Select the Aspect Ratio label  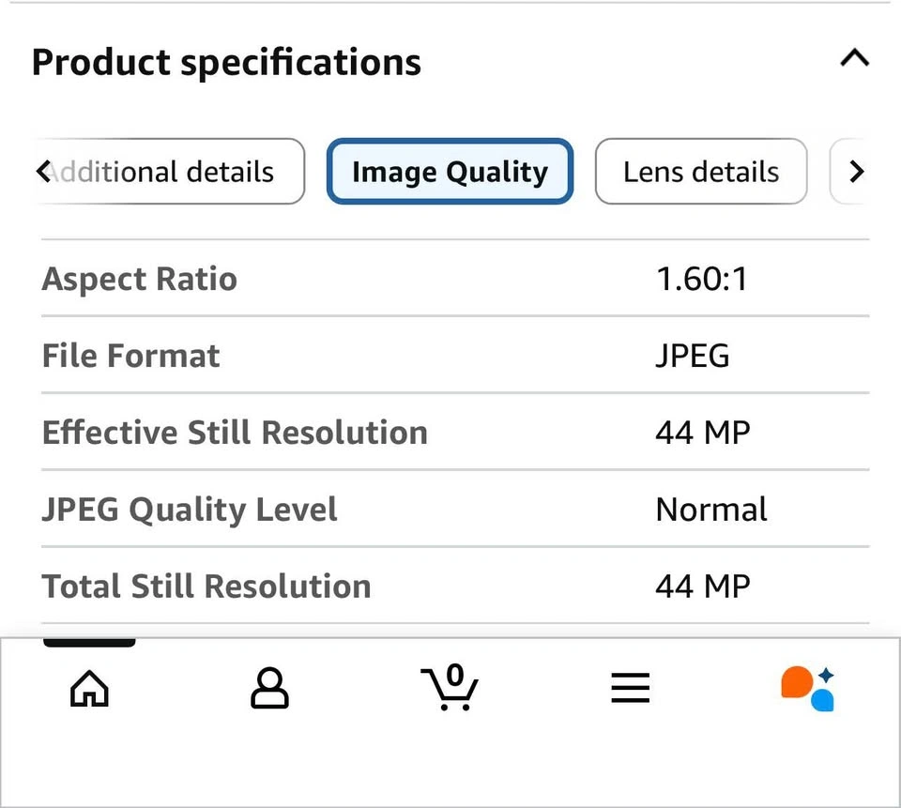pos(140,279)
